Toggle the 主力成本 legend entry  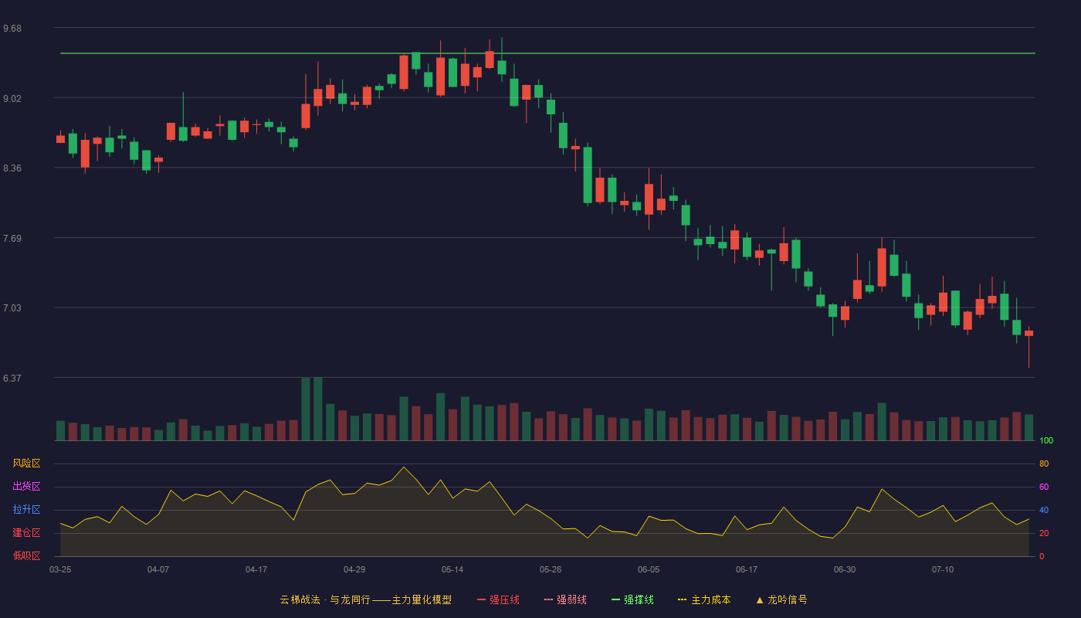[704, 599]
